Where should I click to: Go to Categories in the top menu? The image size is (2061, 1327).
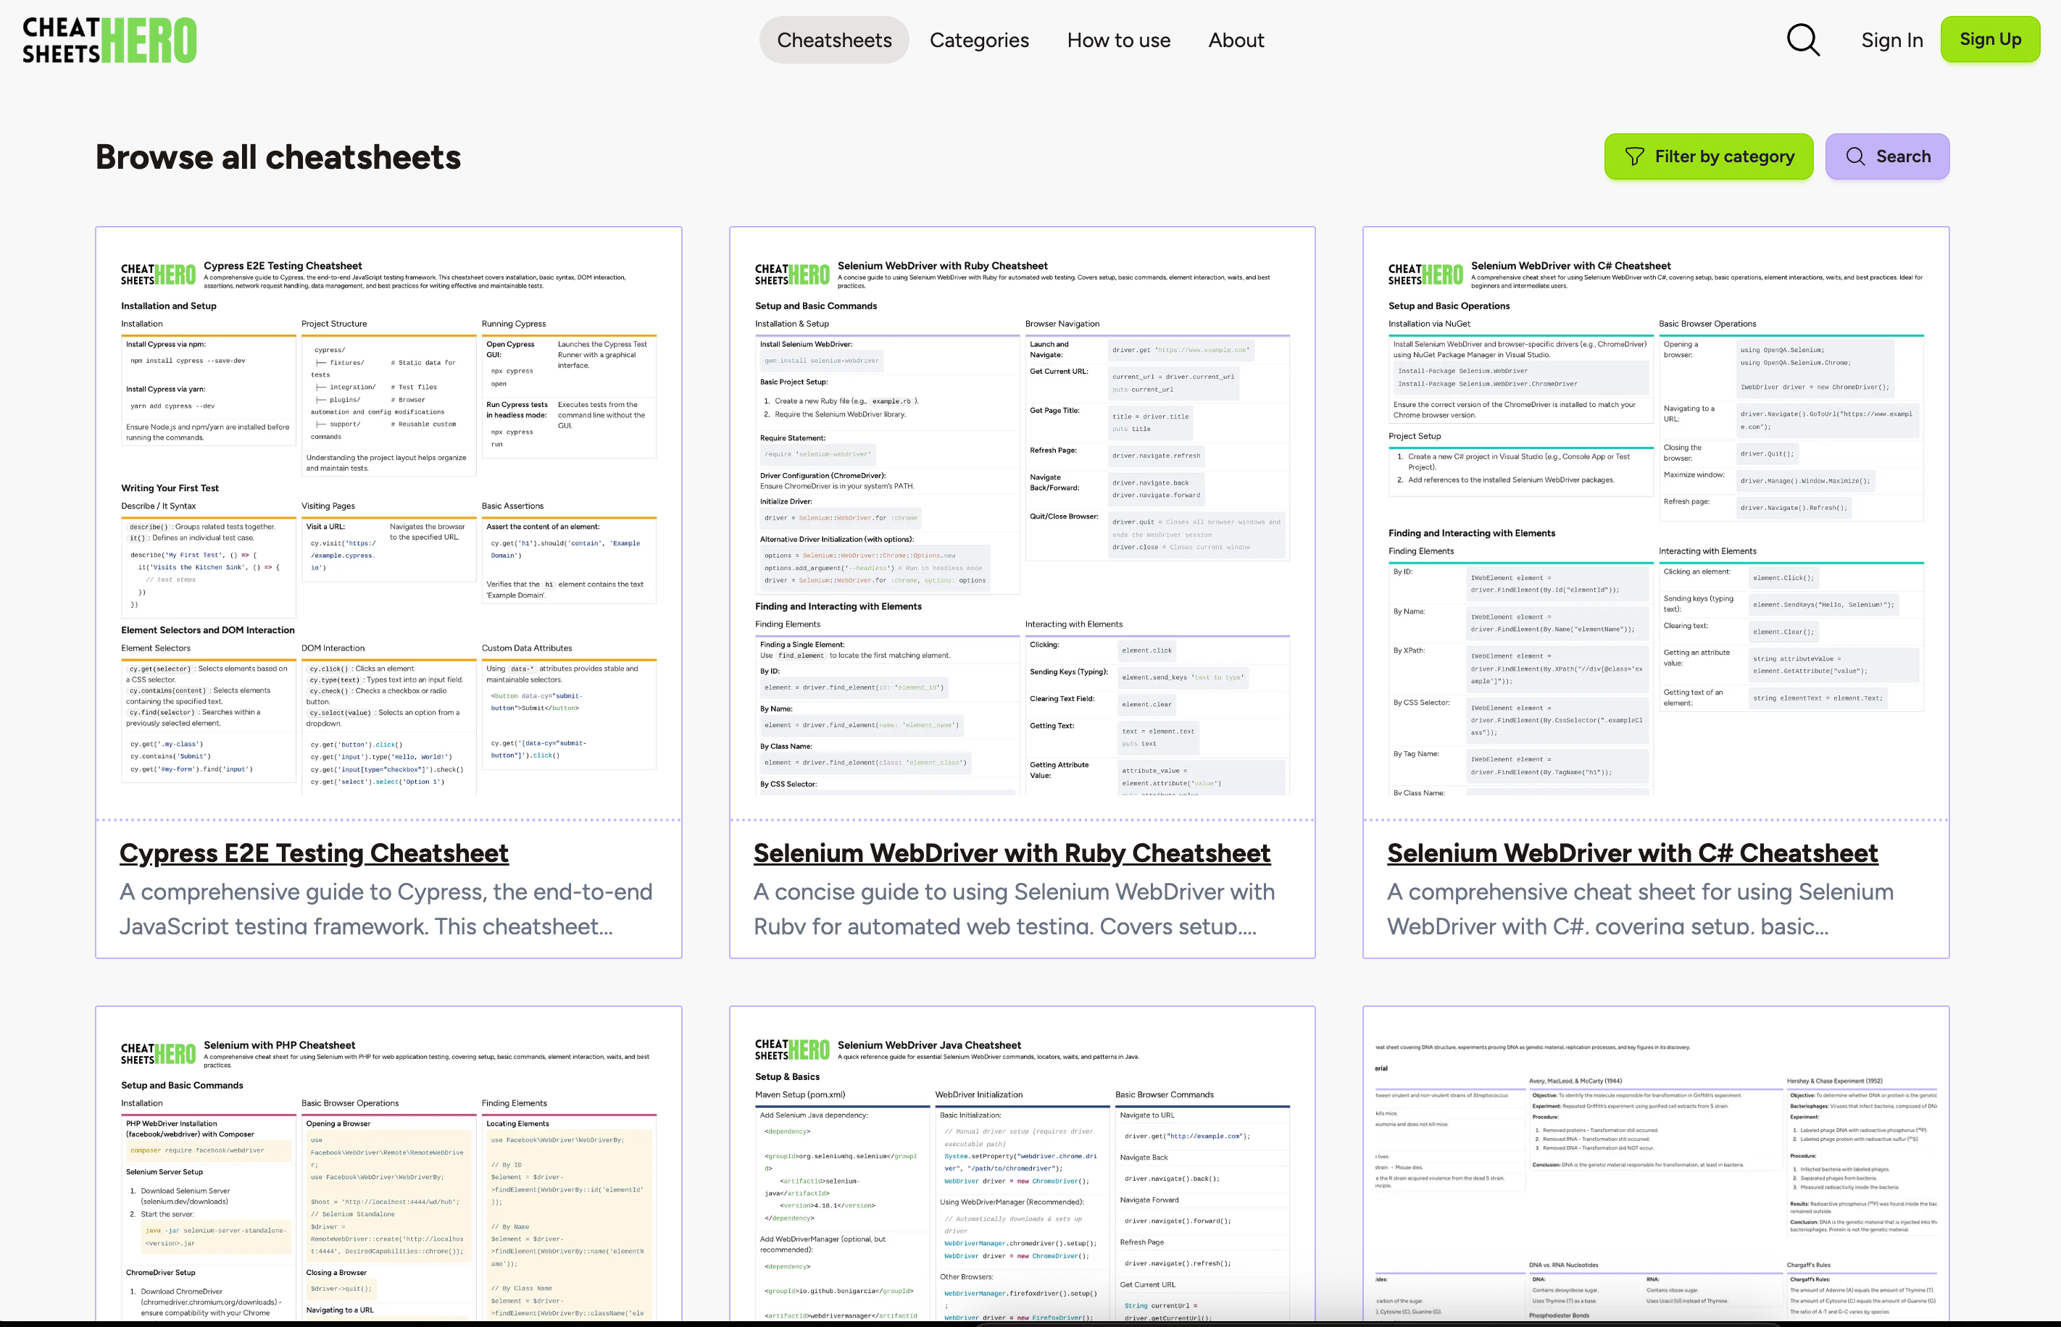(x=978, y=40)
